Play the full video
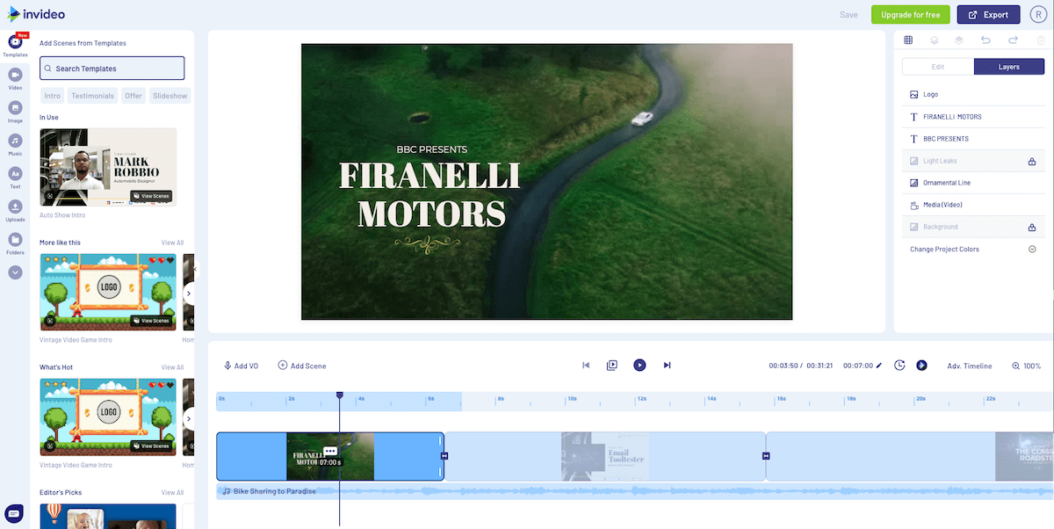 coord(639,366)
